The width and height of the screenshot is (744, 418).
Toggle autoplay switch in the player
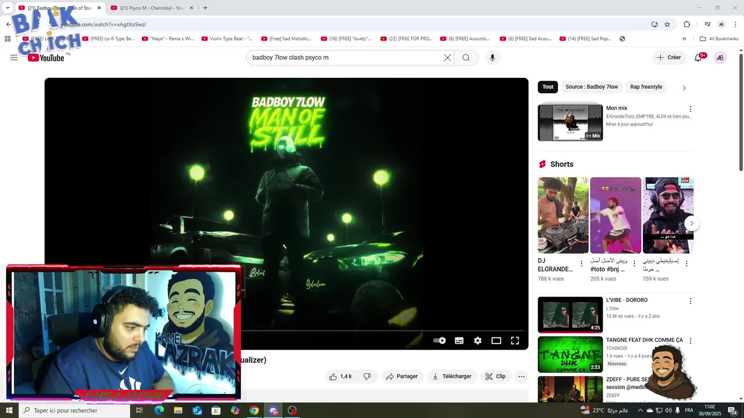click(439, 341)
